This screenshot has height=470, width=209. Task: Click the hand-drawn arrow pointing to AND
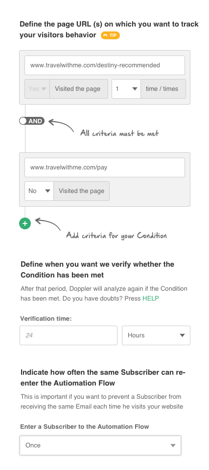(x=61, y=125)
